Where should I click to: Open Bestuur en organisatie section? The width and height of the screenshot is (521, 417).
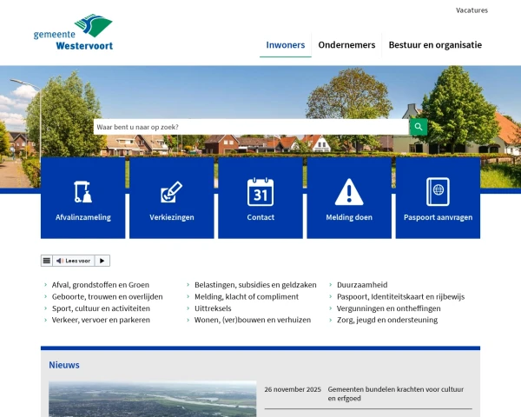pos(434,44)
